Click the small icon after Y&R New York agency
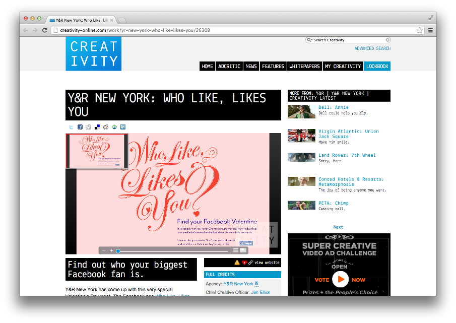The image size is (456, 323). [256, 284]
